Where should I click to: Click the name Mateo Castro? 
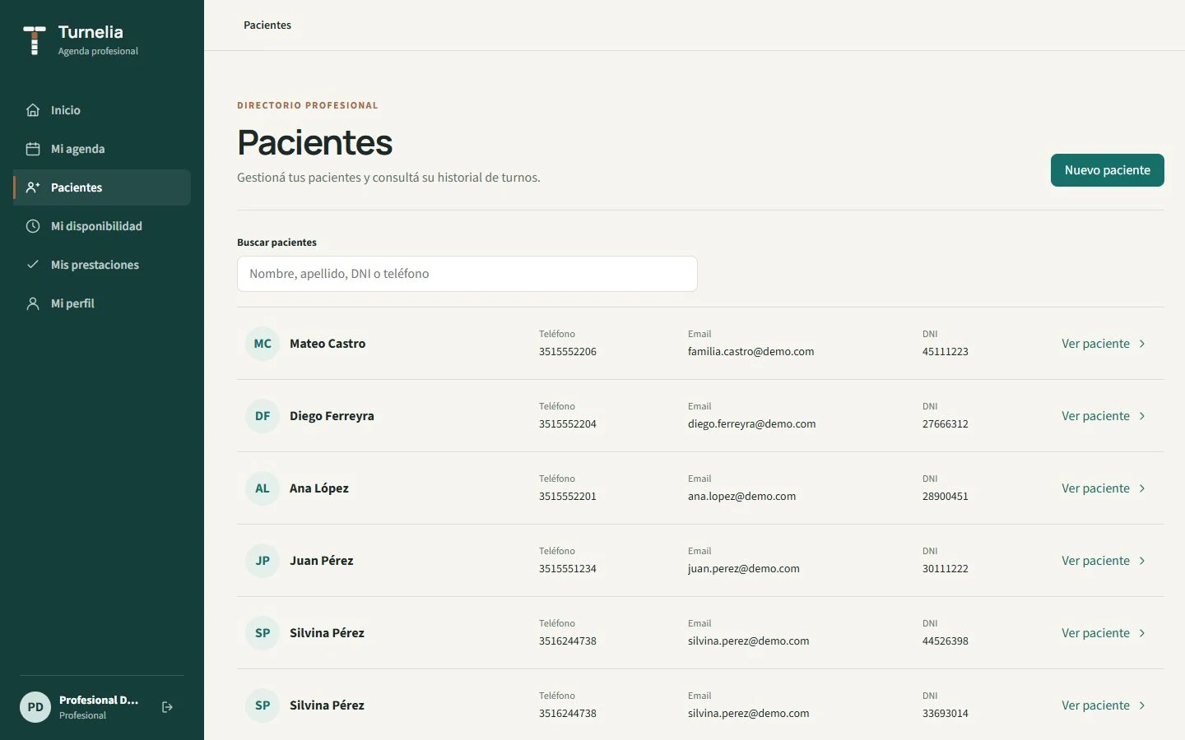pyautogui.click(x=328, y=344)
